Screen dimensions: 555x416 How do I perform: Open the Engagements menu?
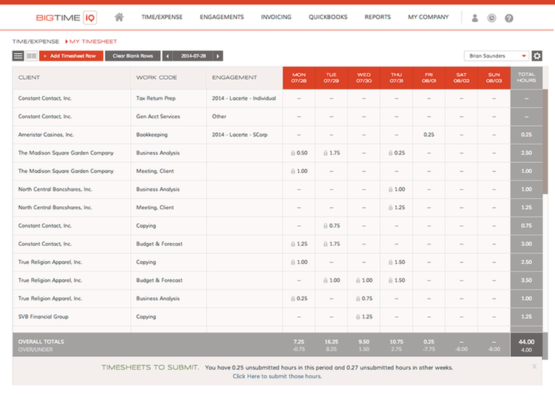(221, 17)
